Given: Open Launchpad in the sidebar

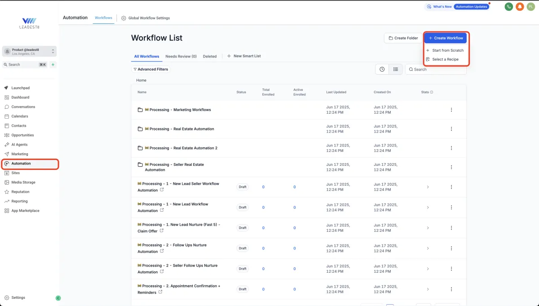Looking at the screenshot, I should click(x=20, y=88).
